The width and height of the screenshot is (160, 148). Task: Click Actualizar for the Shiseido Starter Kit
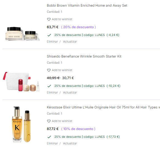tap(70, 92)
